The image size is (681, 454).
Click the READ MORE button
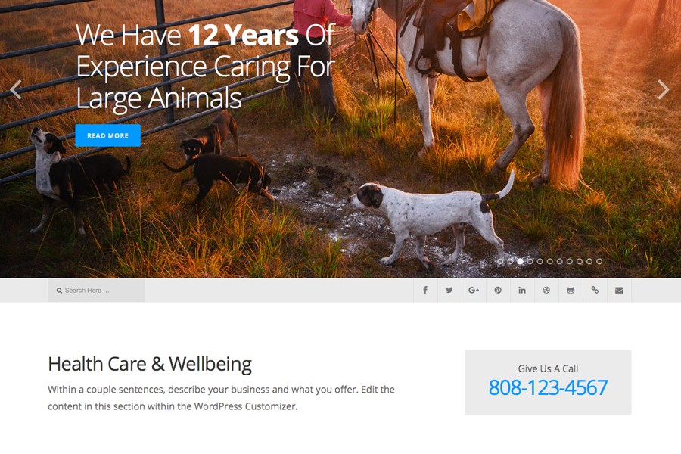tap(107, 135)
